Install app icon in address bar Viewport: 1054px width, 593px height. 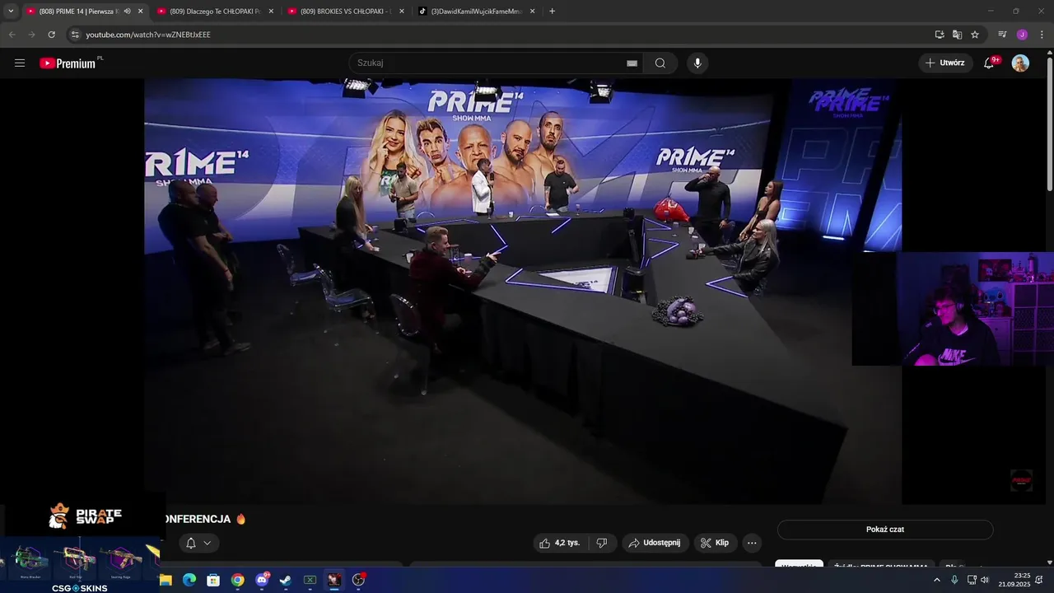940,35
